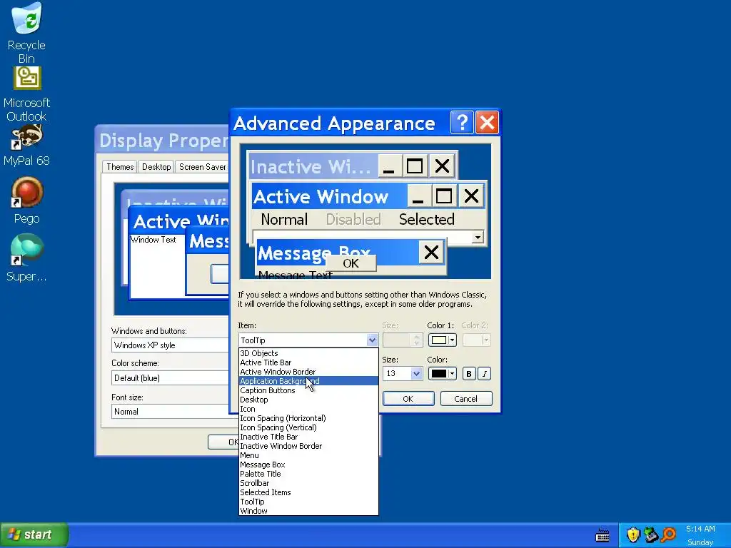Choose 3D Objects from the Item list
Image resolution: width=731 pixels, height=548 pixels.
click(308, 353)
